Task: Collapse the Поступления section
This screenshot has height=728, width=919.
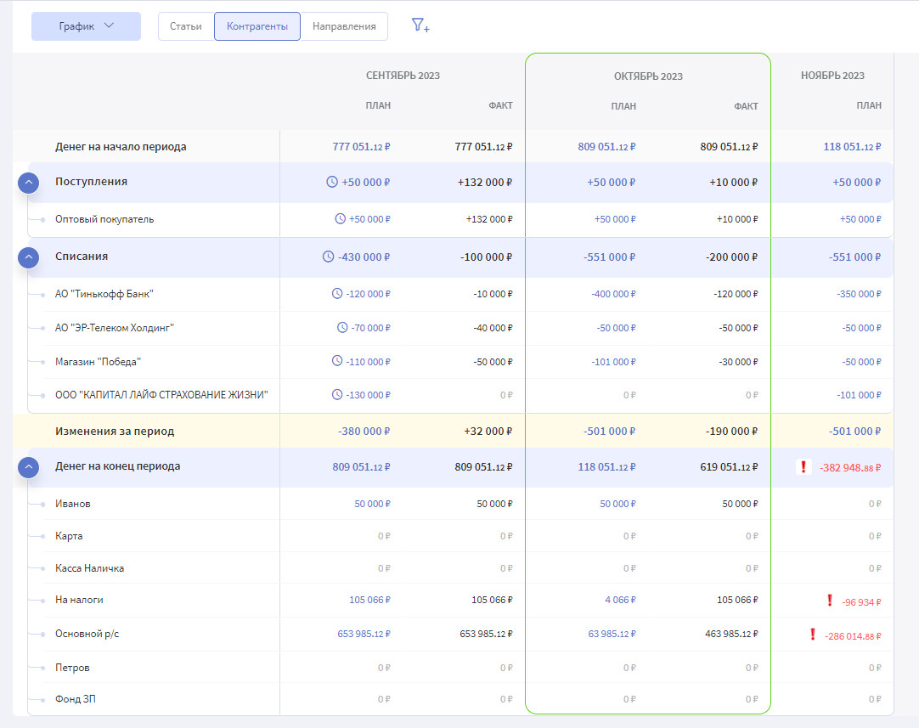Action: pos(29,183)
